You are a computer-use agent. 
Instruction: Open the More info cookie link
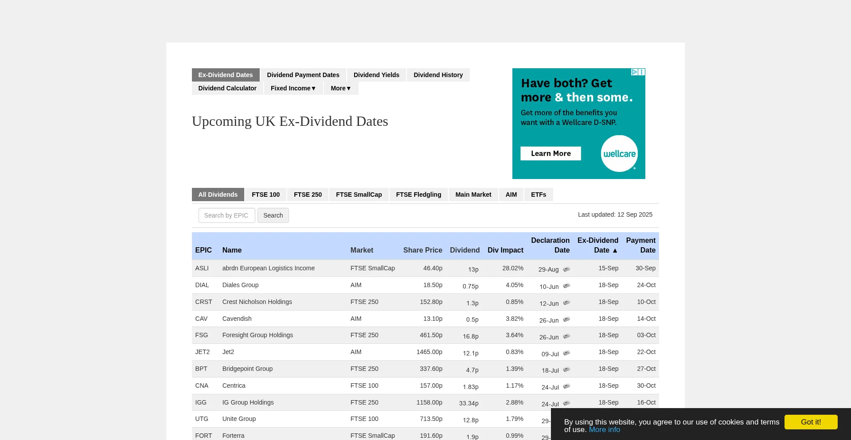(605, 429)
